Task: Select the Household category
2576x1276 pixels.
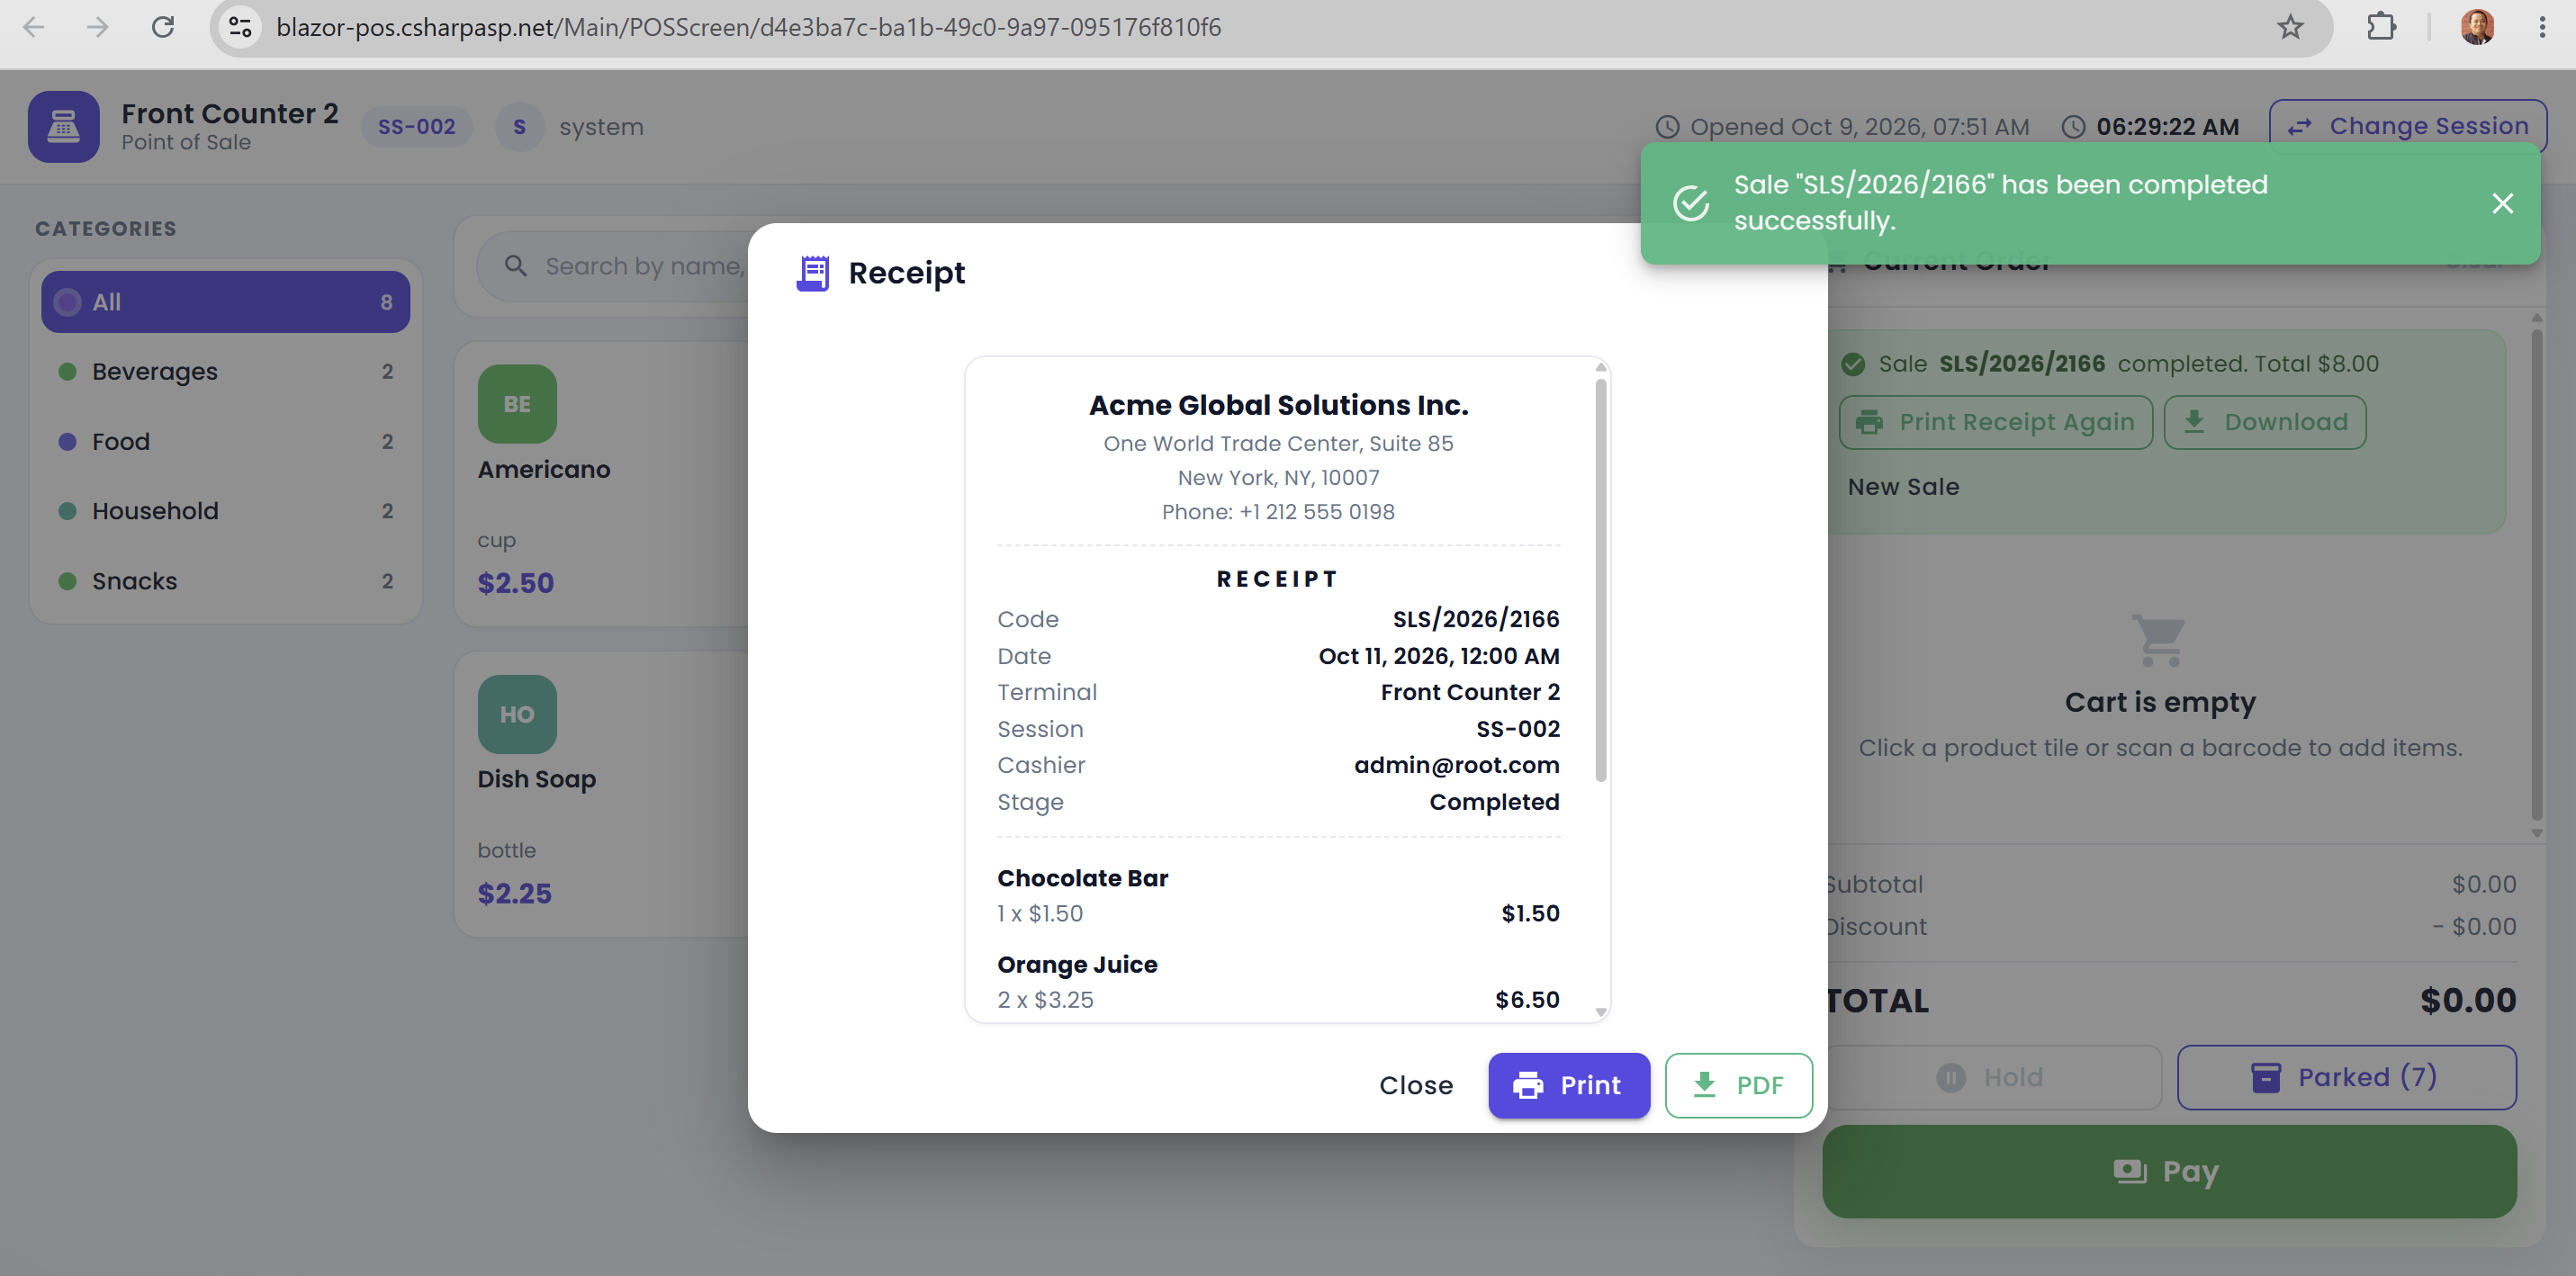Action: pos(225,511)
